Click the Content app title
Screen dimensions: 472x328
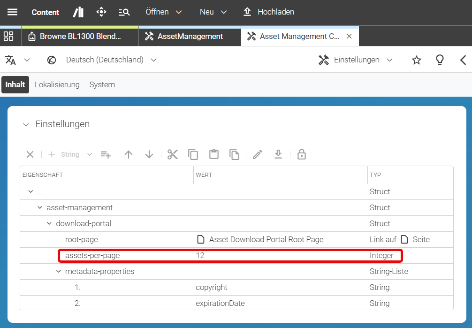pos(46,12)
